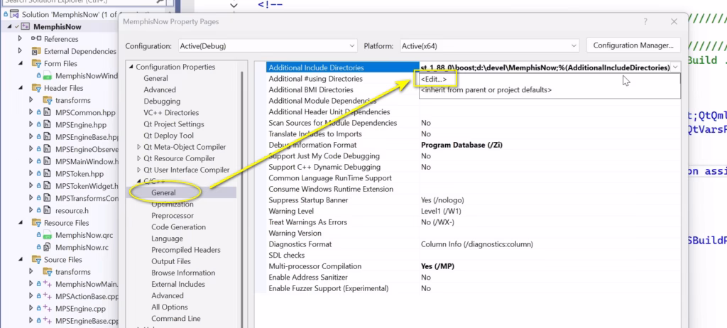The width and height of the screenshot is (727, 328).
Task: Open the Qt Deploy Tool page
Action: pos(169,136)
